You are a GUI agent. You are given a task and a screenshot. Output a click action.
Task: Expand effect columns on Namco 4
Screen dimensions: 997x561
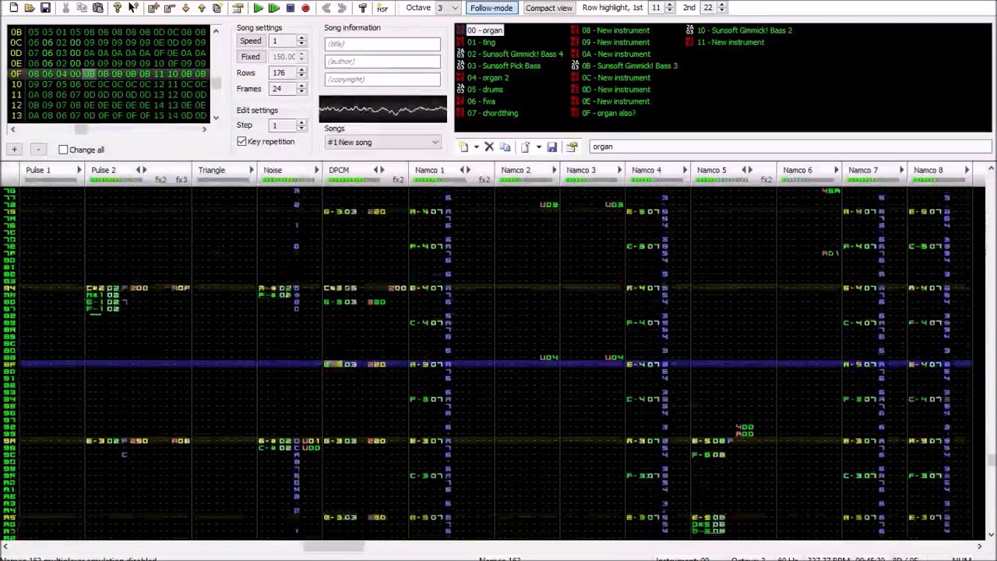685,170
